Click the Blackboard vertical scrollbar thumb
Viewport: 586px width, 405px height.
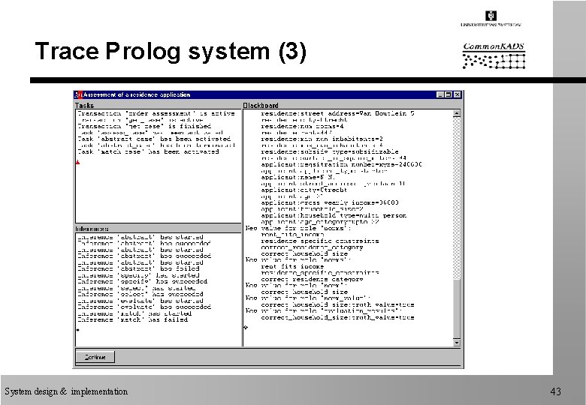(x=457, y=309)
